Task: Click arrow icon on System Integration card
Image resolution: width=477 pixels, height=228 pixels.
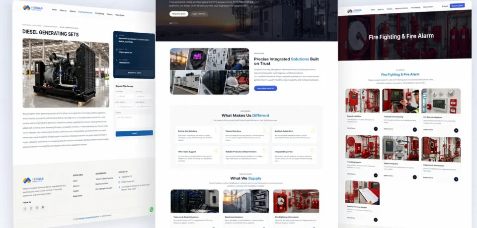Action: 414,177
